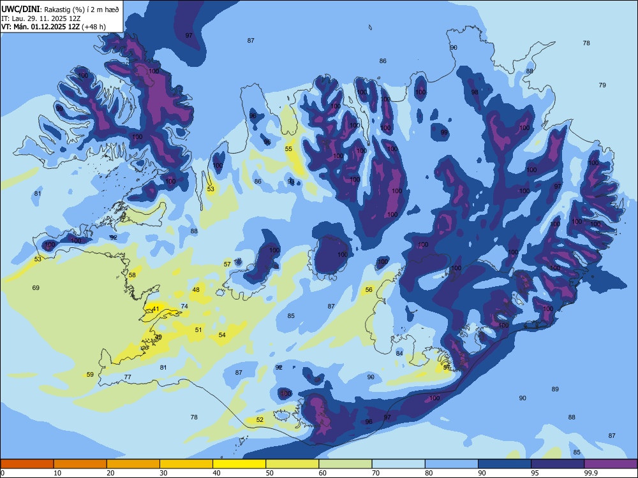Click the humidity value '55' on the map

point(288,148)
